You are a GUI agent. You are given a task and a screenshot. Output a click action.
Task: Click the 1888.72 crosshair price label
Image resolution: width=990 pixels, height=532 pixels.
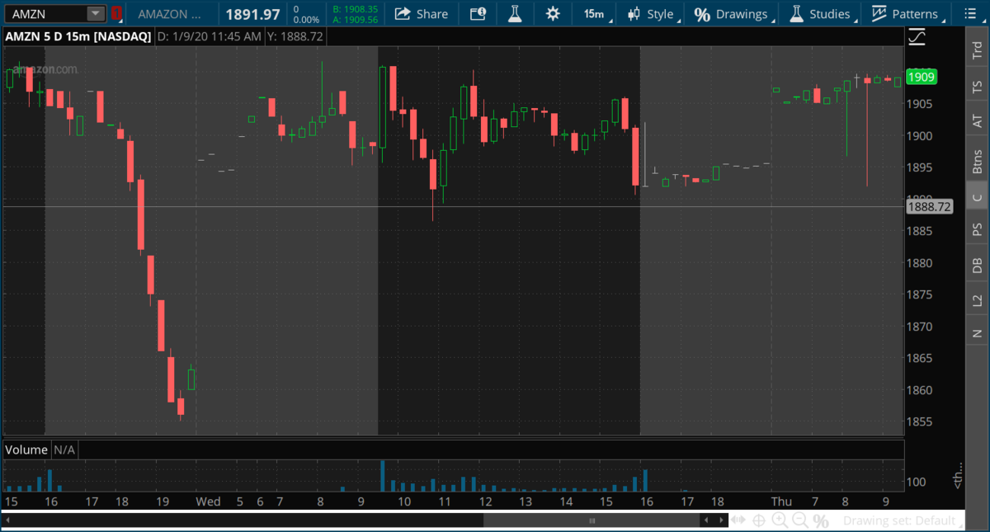point(930,207)
